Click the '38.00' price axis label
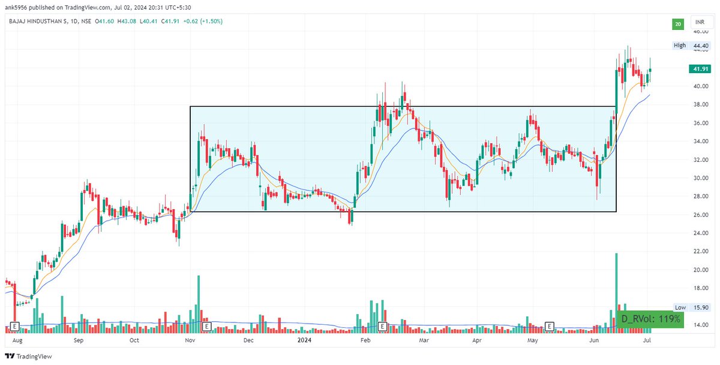Screen dimensions: 720x365 pos(701,104)
